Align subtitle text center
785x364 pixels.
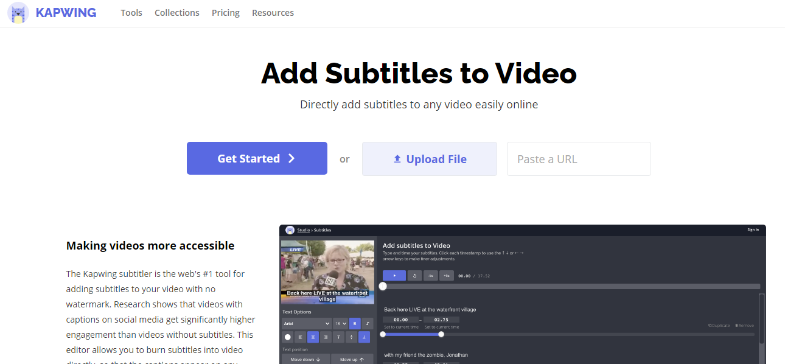click(313, 337)
